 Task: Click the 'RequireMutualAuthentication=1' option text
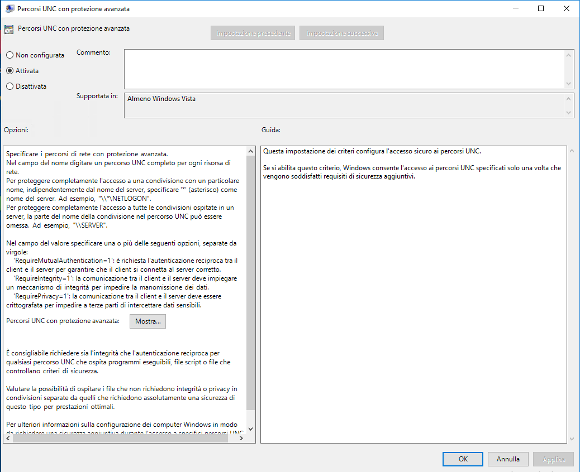[63, 261]
